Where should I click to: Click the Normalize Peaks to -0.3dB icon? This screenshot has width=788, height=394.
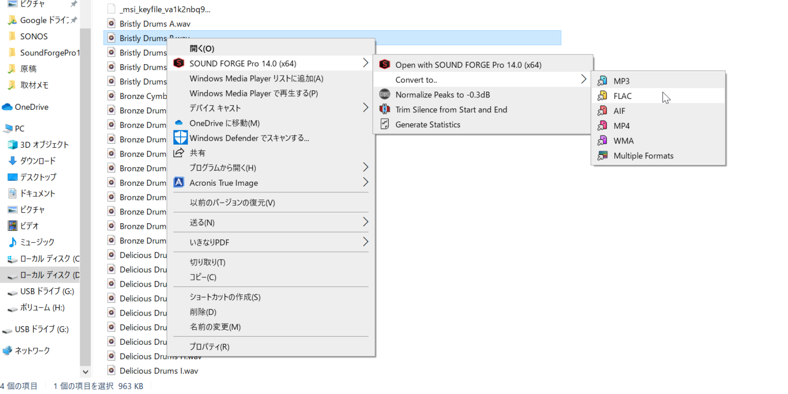(384, 94)
